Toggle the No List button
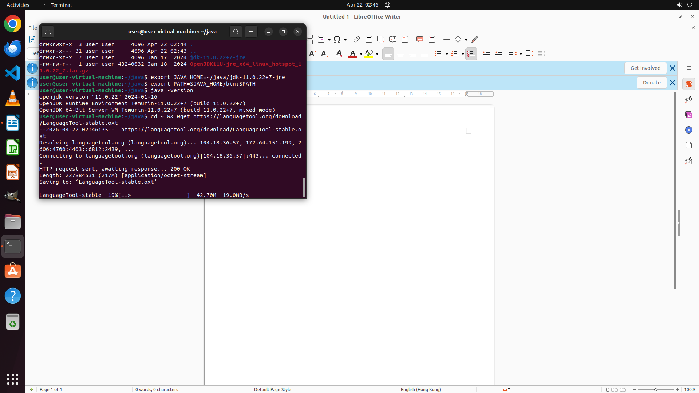699x393 pixels. 471,54
